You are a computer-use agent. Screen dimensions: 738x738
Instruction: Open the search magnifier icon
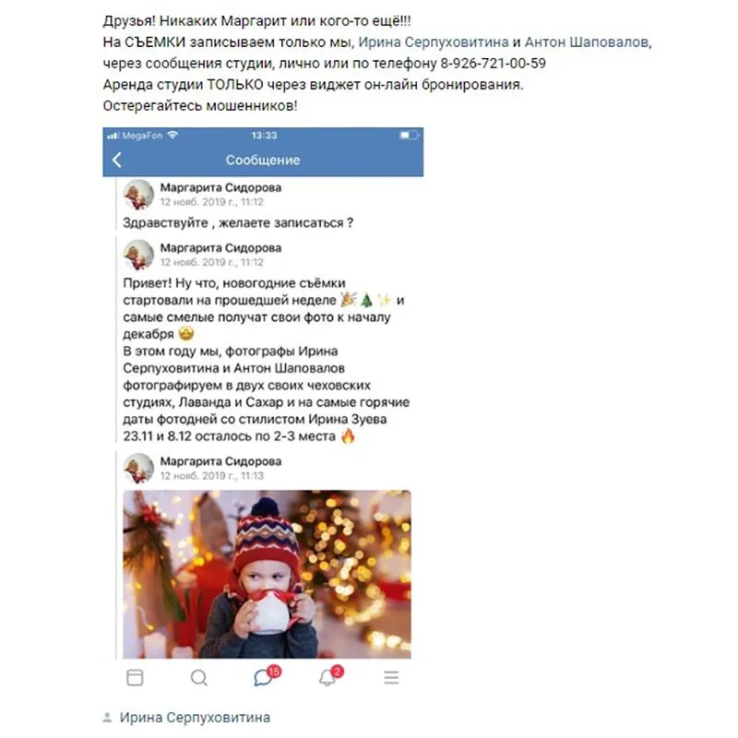(x=198, y=678)
